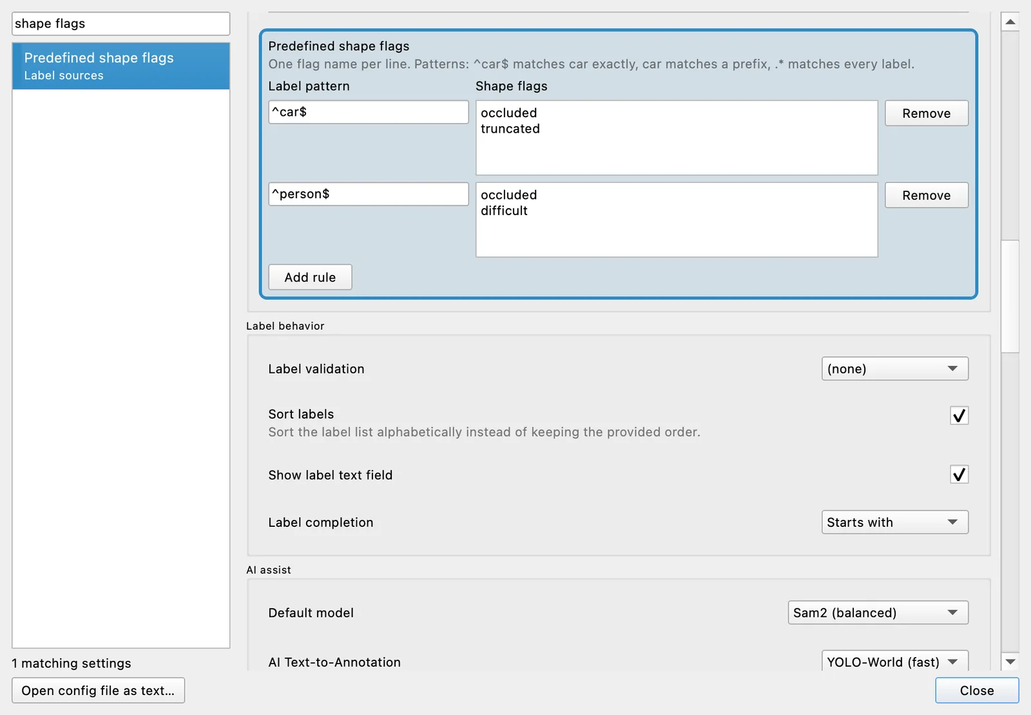Open the AI Text-to-Annotation model dropdown
The height and width of the screenshot is (715, 1031).
[x=894, y=662]
